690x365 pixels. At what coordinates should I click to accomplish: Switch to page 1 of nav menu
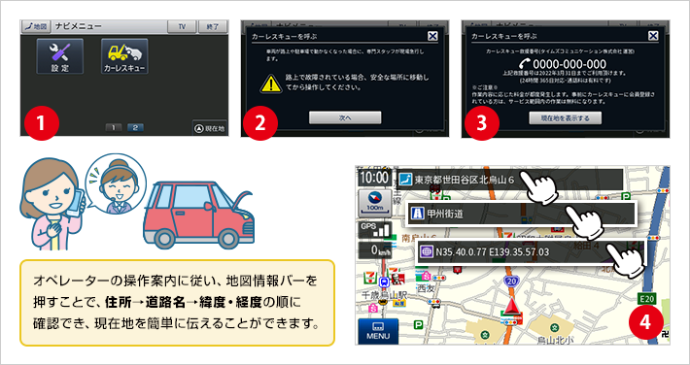114,128
